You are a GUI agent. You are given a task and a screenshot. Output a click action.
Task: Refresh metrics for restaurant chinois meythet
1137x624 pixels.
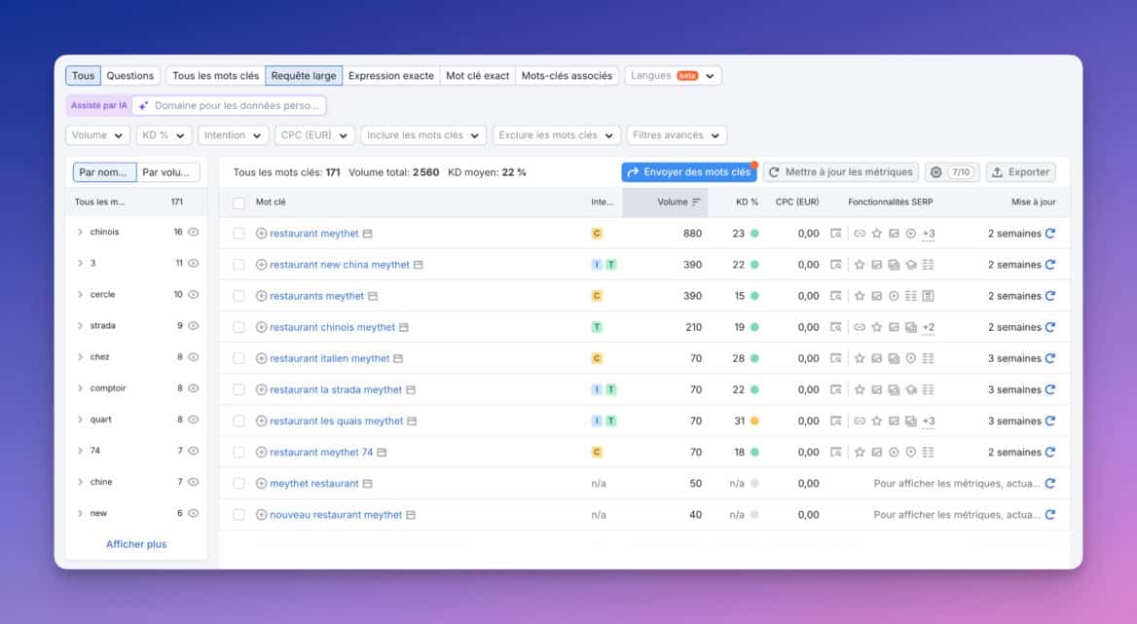click(x=1050, y=327)
